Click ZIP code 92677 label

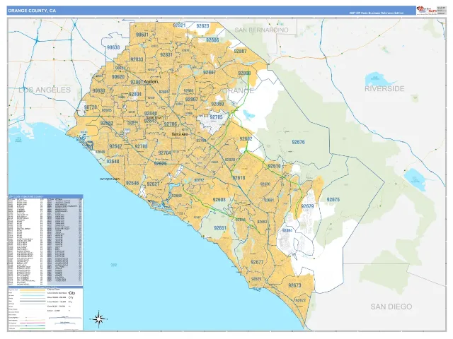tap(257, 262)
